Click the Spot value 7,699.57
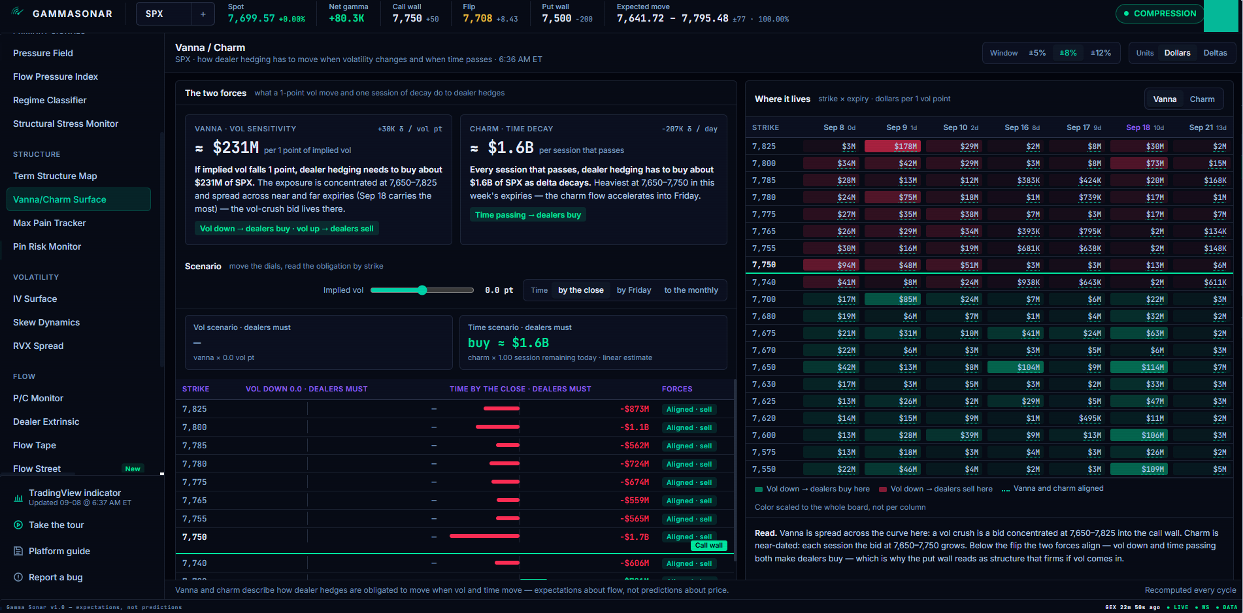 pos(251,18)
